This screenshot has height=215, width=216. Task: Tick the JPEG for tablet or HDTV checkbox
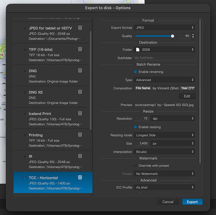pyautogui.click(x=25, y=28)
